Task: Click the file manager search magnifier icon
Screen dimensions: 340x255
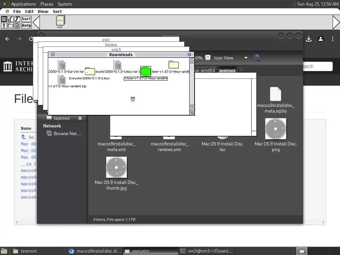Action: point(257,58)
